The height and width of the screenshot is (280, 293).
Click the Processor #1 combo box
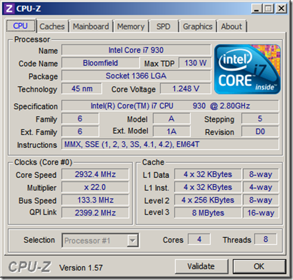point(100,240)
